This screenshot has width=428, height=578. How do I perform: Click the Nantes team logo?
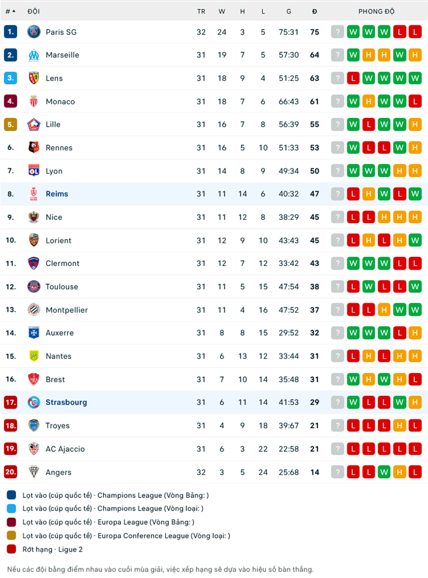(x=34, y=356)
